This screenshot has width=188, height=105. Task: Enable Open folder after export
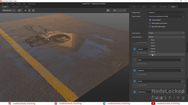[150, 27]
